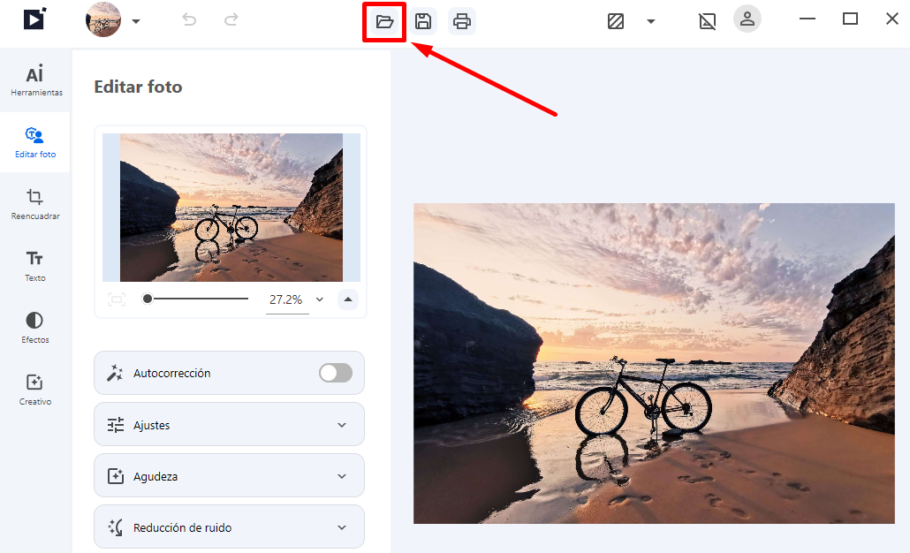Expand the Ajustes section
910x553 pixels.
(229, 425)
